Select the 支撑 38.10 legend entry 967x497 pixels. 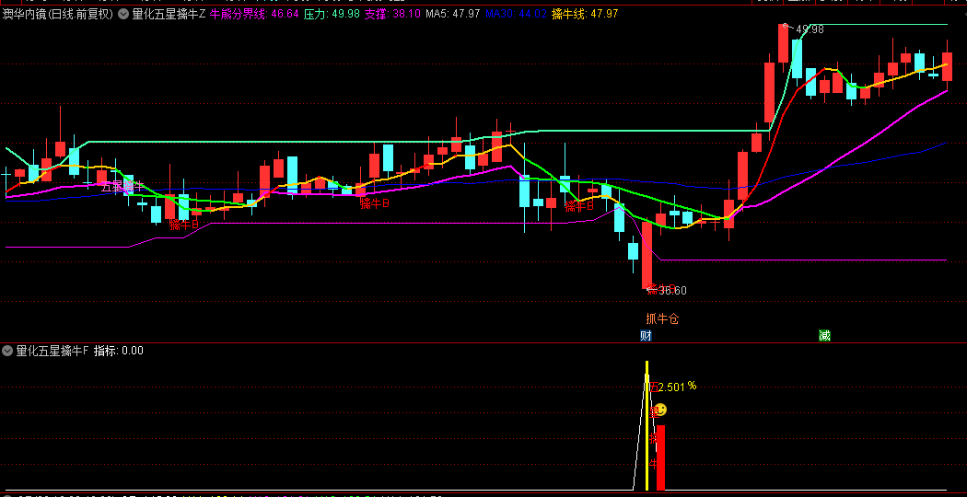(x=392, y=15)
